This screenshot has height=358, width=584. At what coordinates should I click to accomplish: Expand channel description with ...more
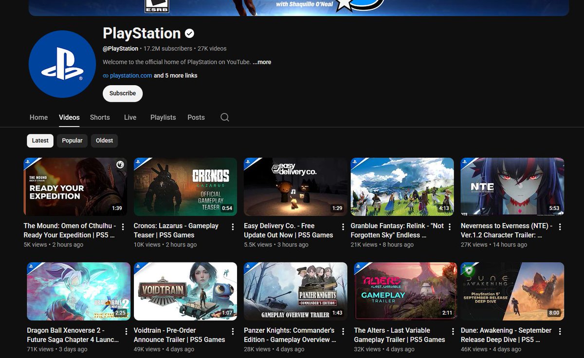(x=262, y=62)
